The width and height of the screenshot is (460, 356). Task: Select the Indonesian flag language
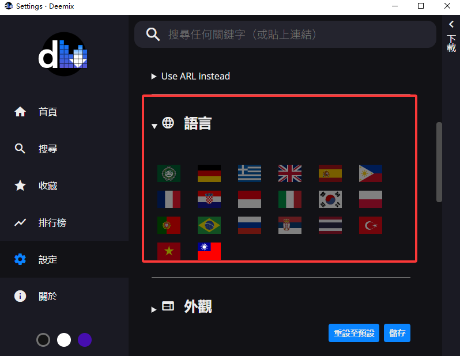click(x=250, y=199)
